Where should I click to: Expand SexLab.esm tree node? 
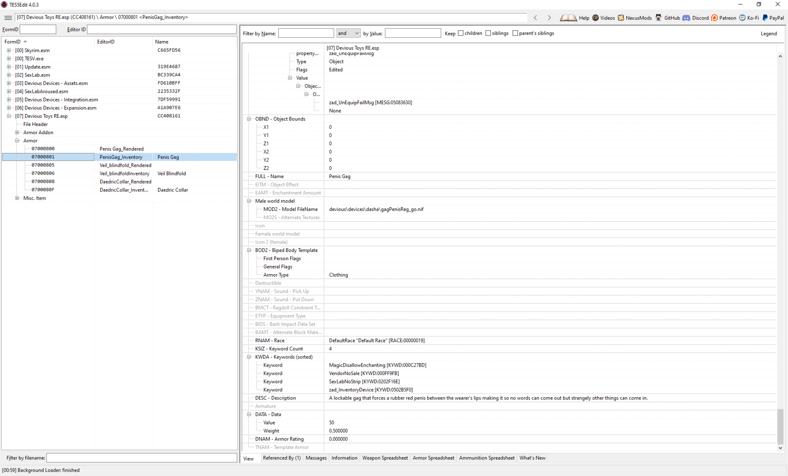pyautogui.click(x=9, y=75)
